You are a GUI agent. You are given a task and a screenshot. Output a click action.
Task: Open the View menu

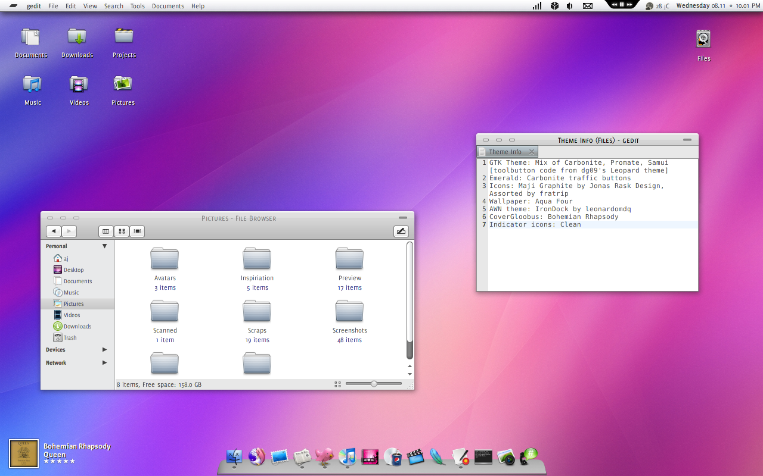[91, 6]
